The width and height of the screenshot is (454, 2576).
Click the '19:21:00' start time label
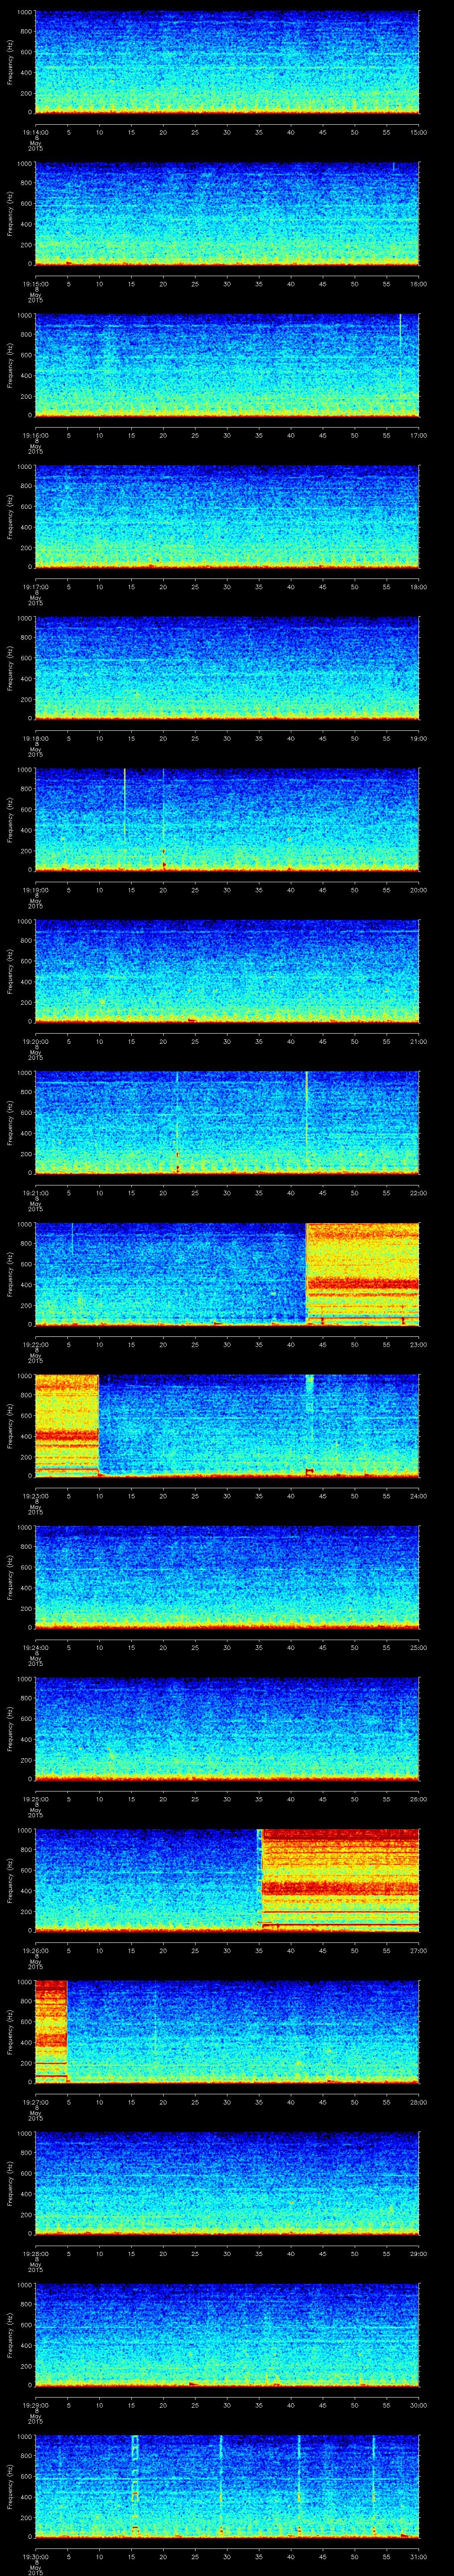[36, 1192]
